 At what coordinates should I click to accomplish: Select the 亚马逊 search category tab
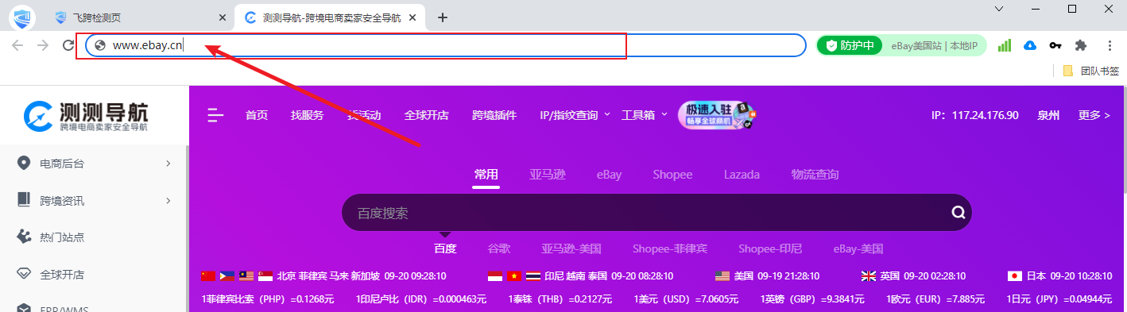point(548,175)
